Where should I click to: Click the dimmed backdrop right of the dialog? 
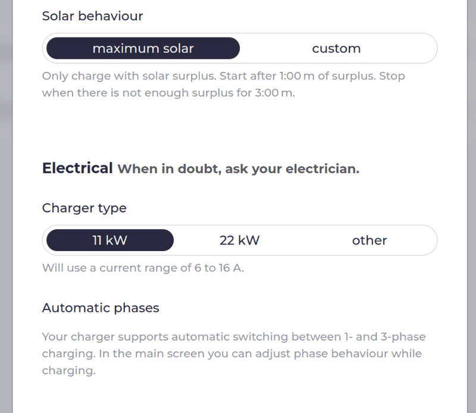pos(471,208)
